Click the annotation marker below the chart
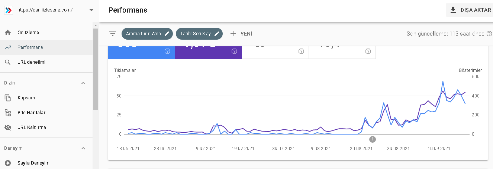Viewport: 493px width, 169px height. tap(373, 139)
